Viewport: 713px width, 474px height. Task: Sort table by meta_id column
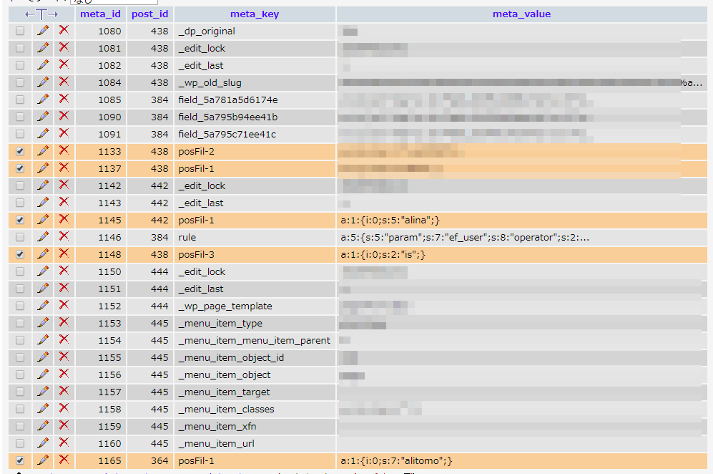[101, 14]
